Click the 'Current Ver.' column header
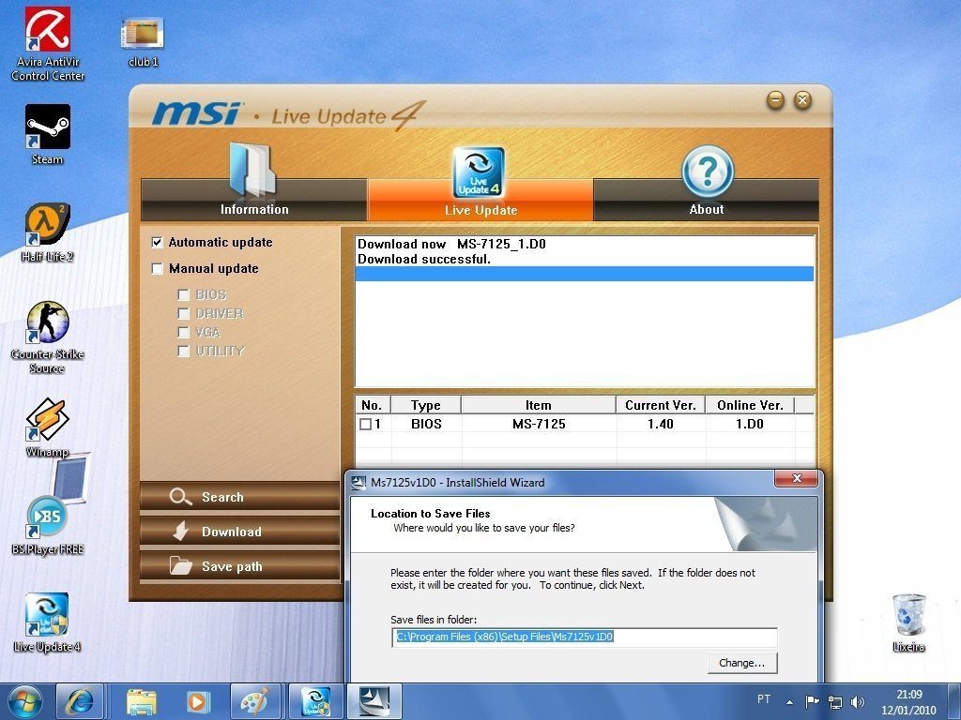 [661, 405]
